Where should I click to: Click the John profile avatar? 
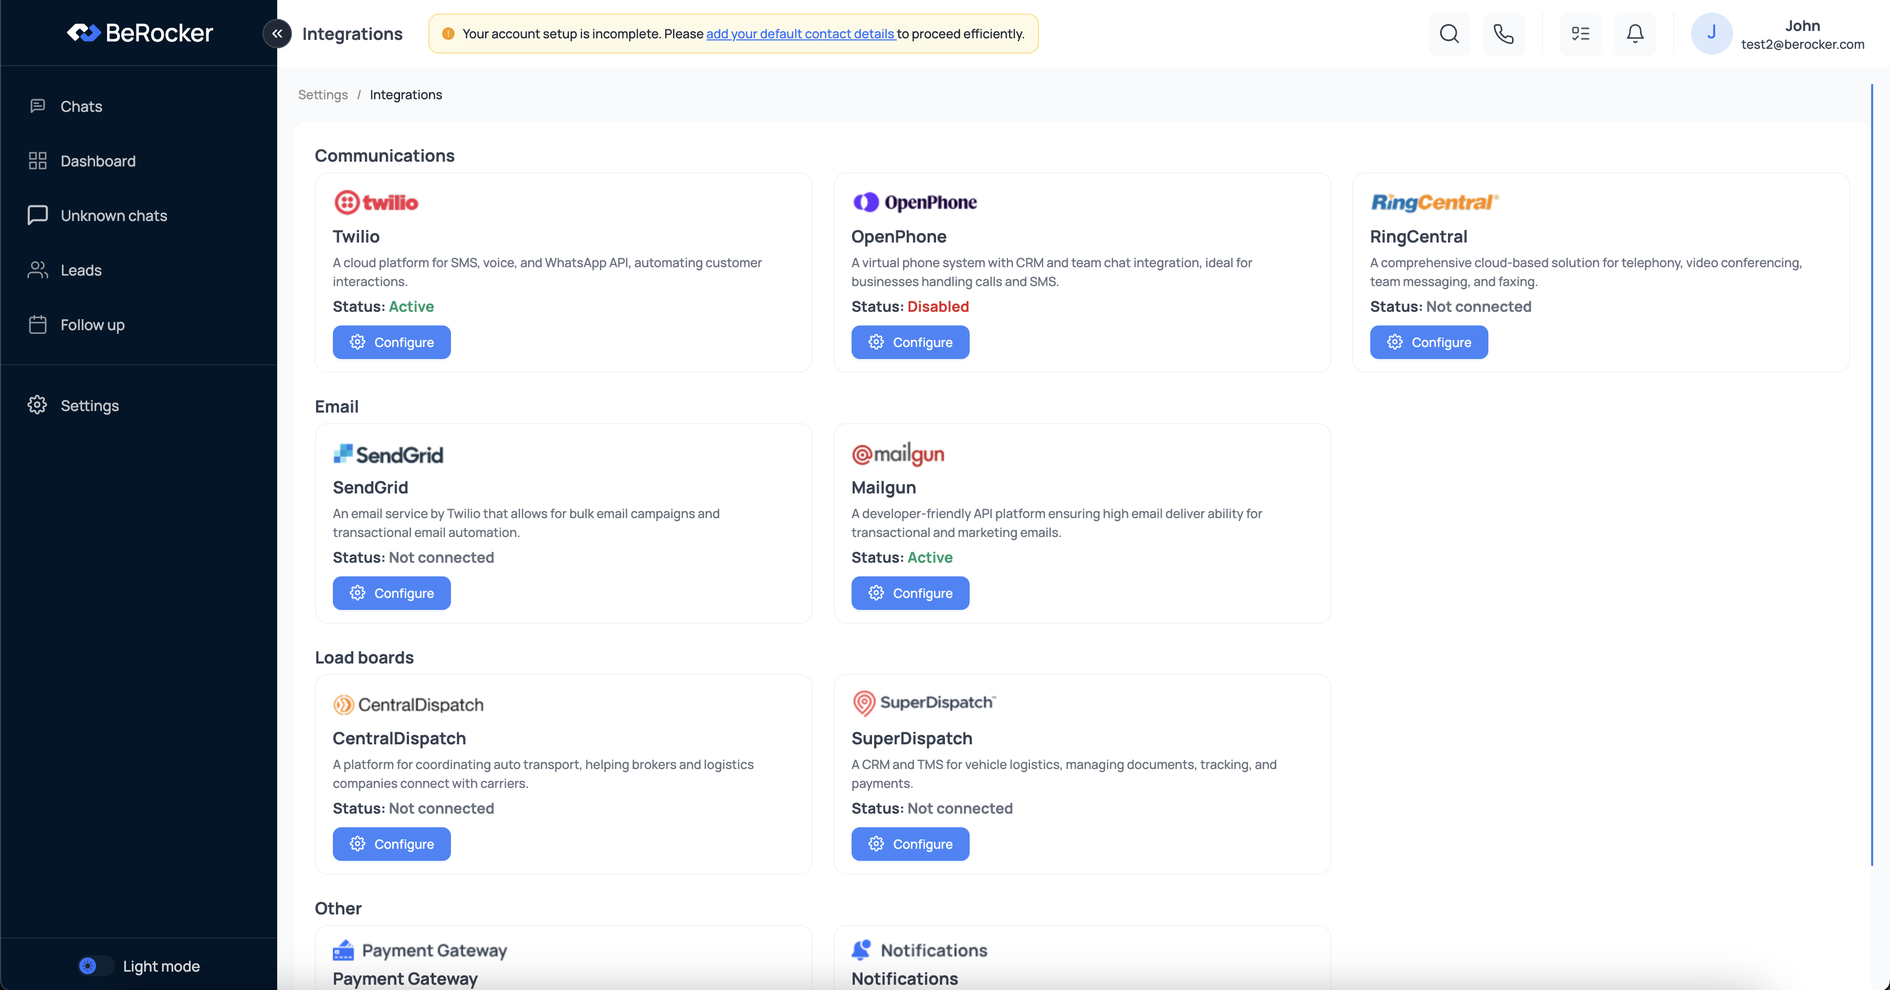point(1711,34)
